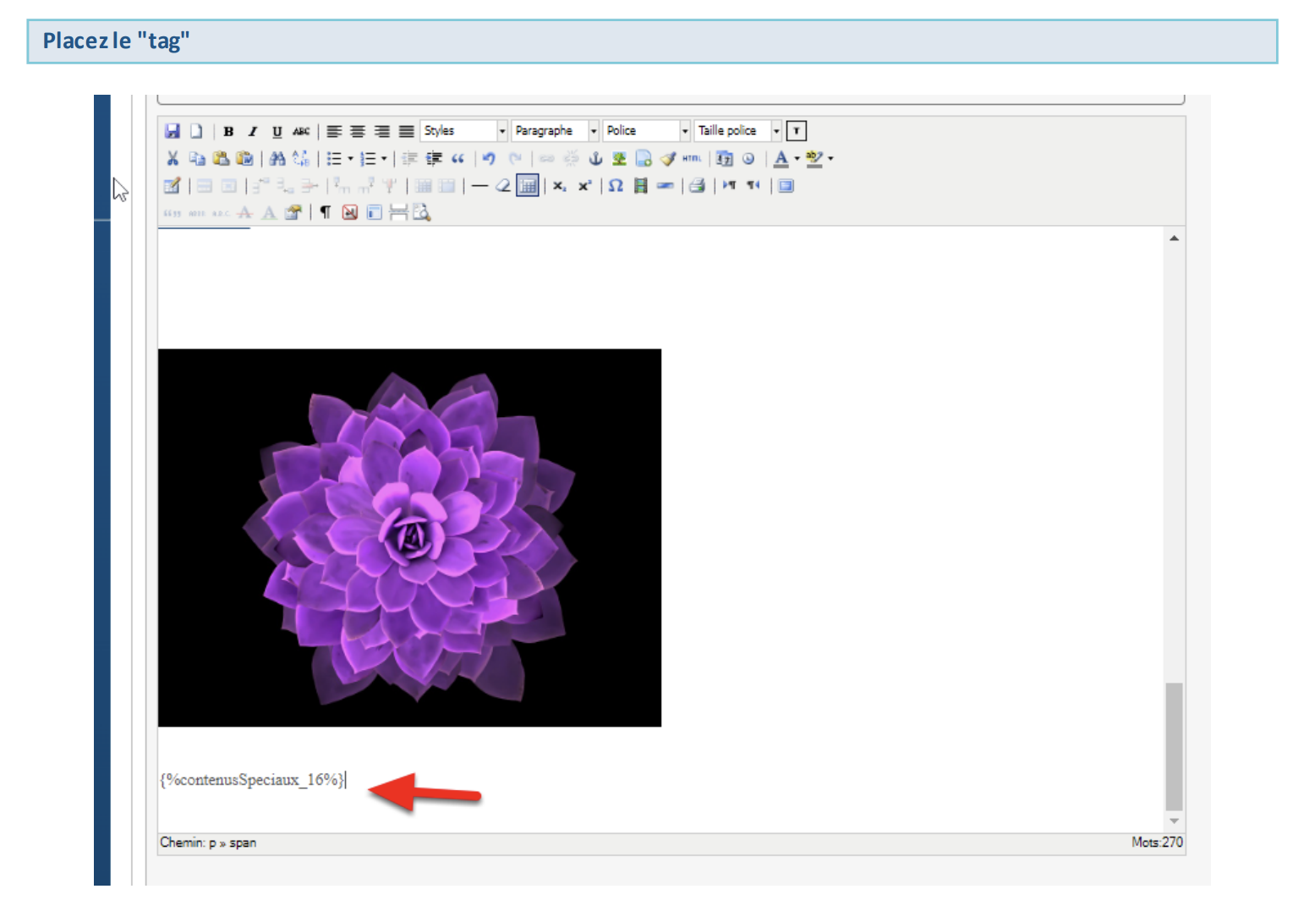Open the Paragraphe format dropdown
Screen dimensions: 1304x900
tap(555, 131)
